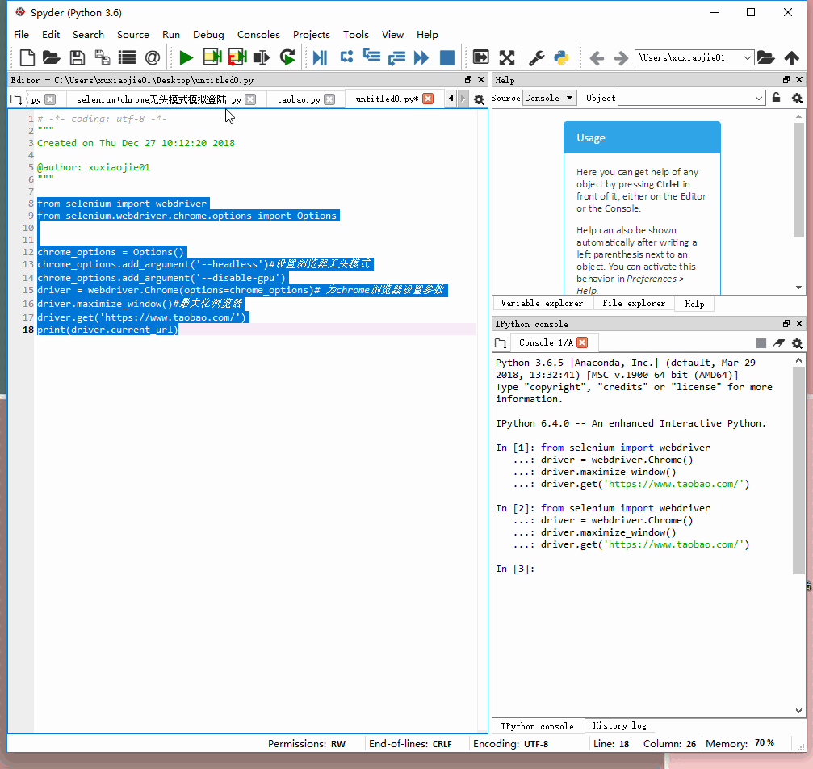
Task: Step over current line debug icon
Action: pos(346,57)
